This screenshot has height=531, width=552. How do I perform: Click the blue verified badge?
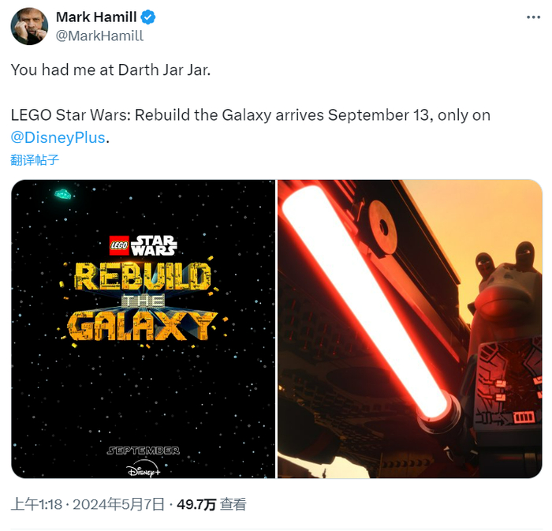coord(148,17)
